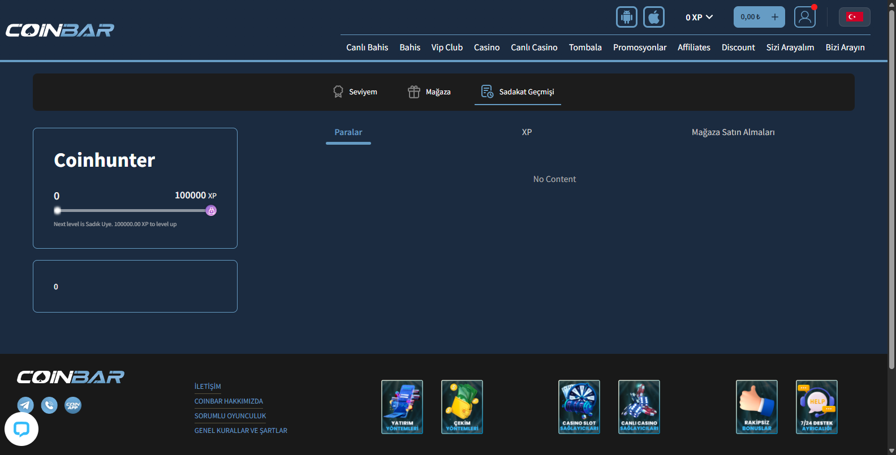Click the phone contact icon in footer
Image resolution: width=896 pixels, height=455 pixels.
tap(49, 405)
